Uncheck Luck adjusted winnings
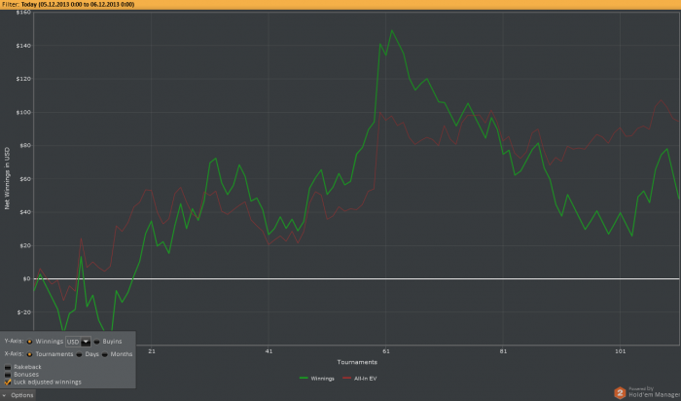This screenshot has height=401, width=681. 8,382
